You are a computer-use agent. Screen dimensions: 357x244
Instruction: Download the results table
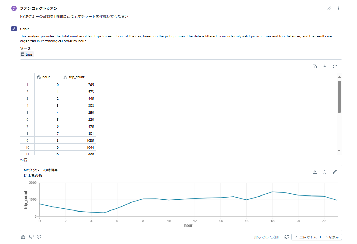pyautogui.click(x=325, y=66)
